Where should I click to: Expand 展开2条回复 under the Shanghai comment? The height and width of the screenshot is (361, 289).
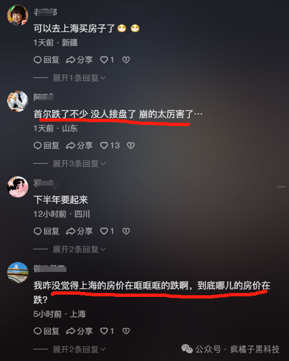79,349
